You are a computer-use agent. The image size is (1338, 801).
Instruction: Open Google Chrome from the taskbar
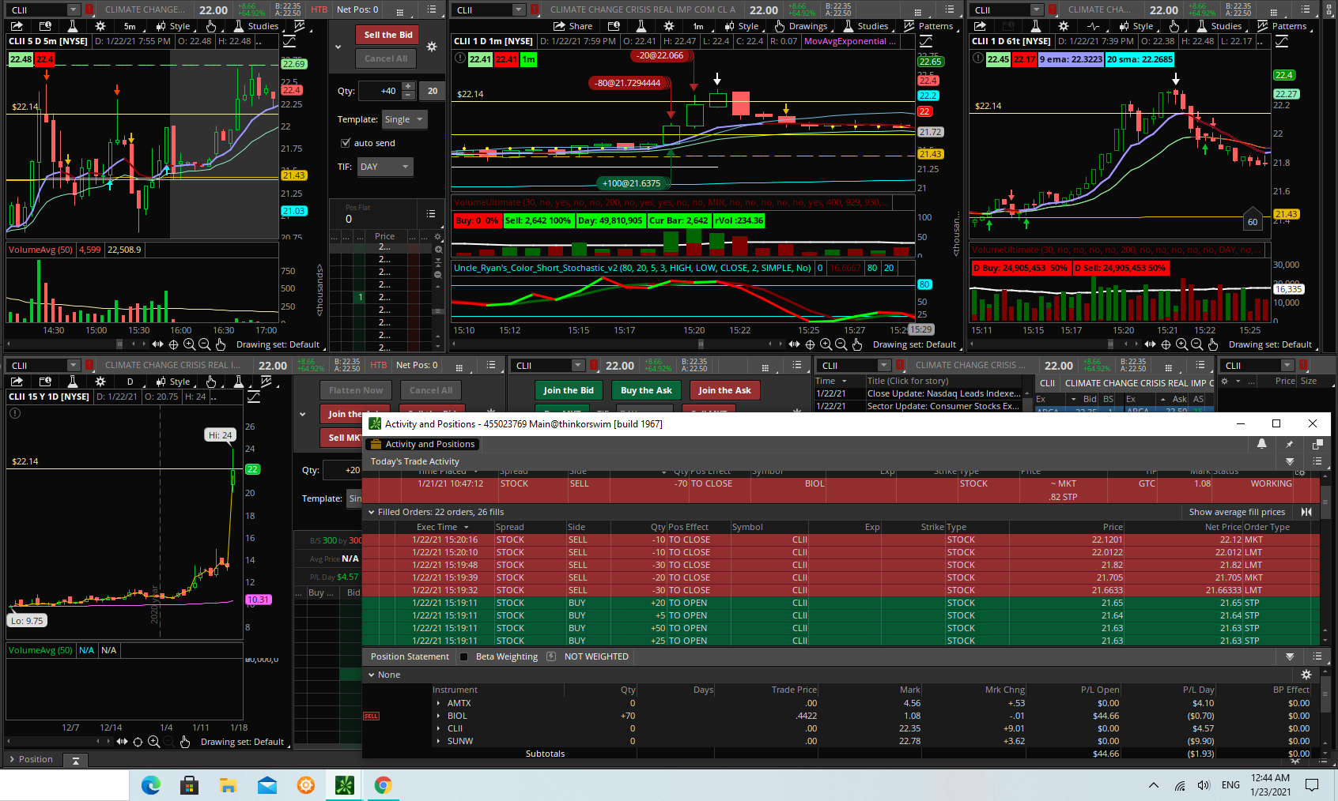383,785
